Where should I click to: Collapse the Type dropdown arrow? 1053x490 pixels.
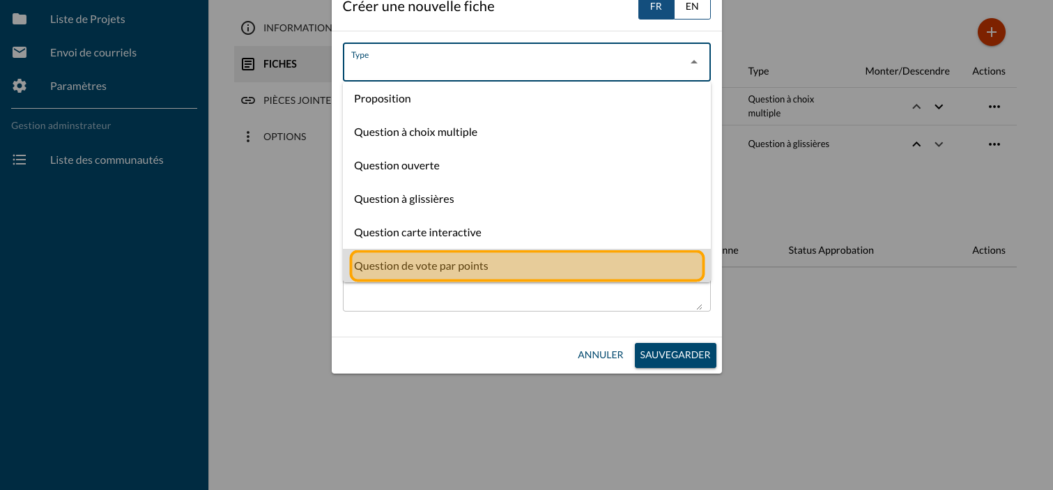tap(693, 62)
